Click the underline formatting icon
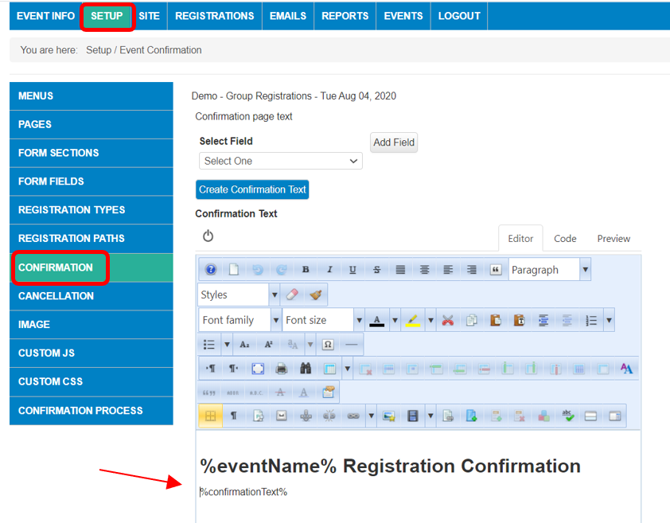Viewport: 670px width, 523px height. click(353, 270)
